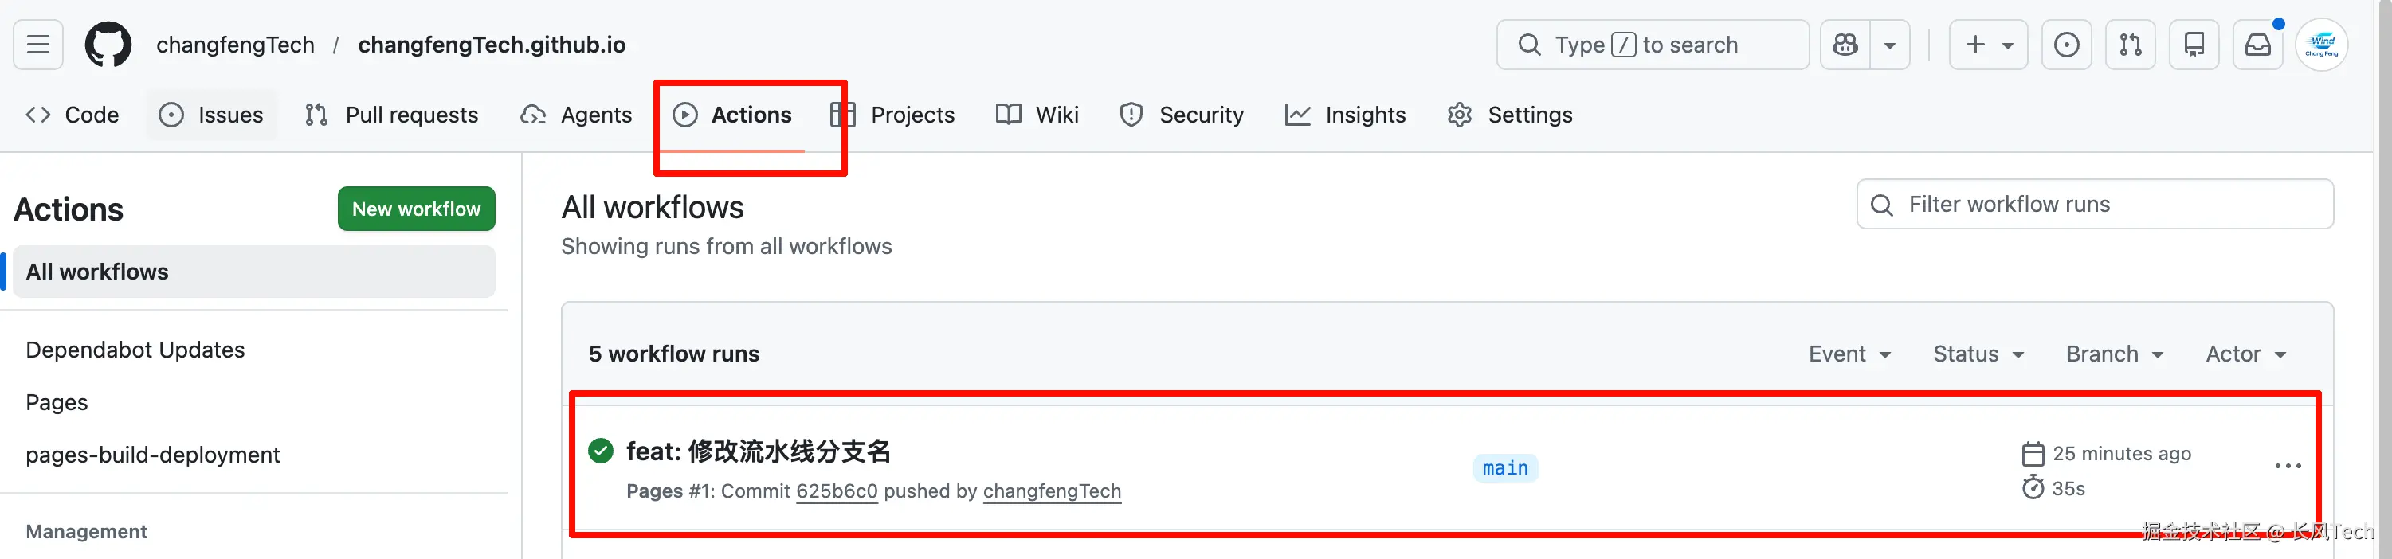Click the New workflow button
This screenshot has width=2392, height=559.
point(416,209)
